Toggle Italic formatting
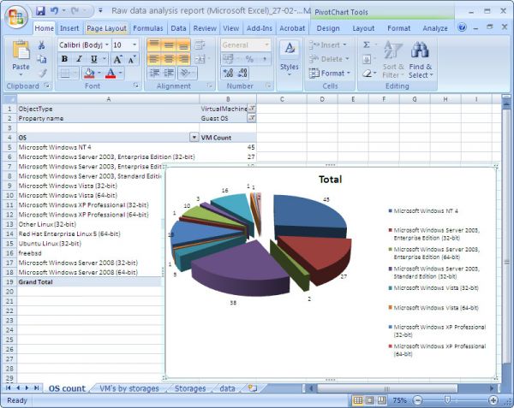514x408 pixels. coord(80,59)
